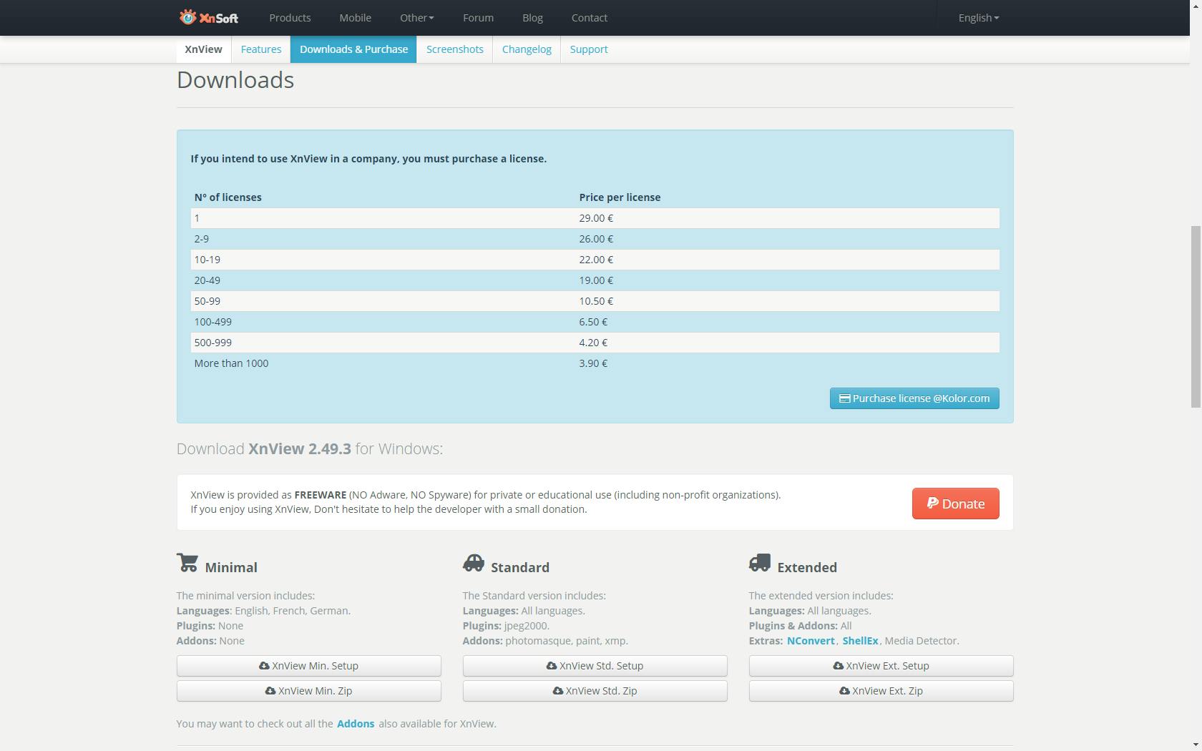Click the 20-49 licenses cell
Viewport: 1202px width, 751px height.
coord(383,280)
